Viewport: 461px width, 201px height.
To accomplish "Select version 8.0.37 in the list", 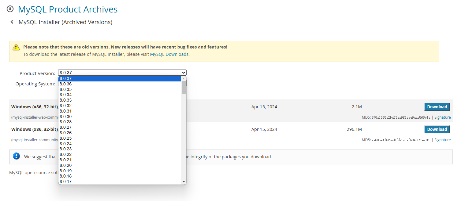I will (x=120, y=78).
